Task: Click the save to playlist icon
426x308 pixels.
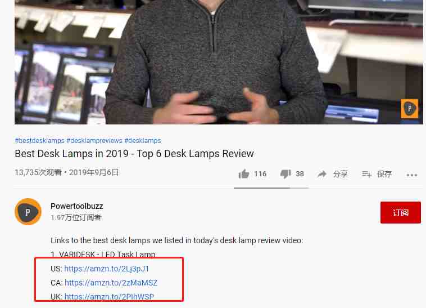Action: (x=366, y=174)
